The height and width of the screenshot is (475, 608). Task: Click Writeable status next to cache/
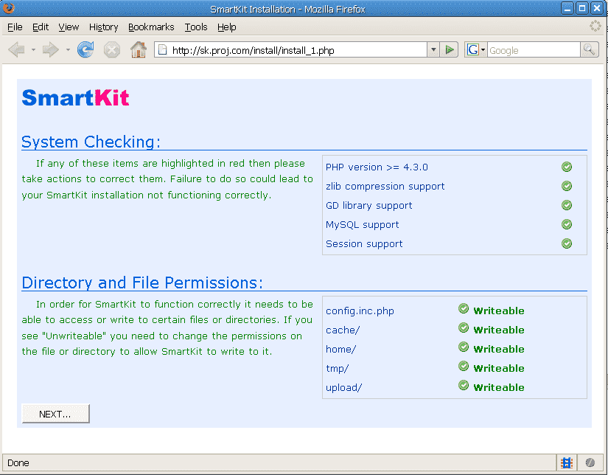(x=499, y=330)
